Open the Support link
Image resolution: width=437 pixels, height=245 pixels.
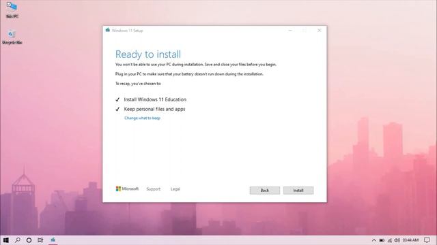pos(153,189)
